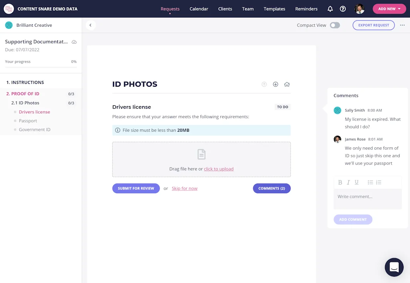Go to the Calendar tab
This screenshot has height=283, width=410.
point(199,8)
